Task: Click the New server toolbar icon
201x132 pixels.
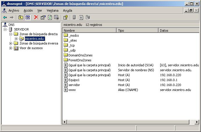Action: pos(74,17)
